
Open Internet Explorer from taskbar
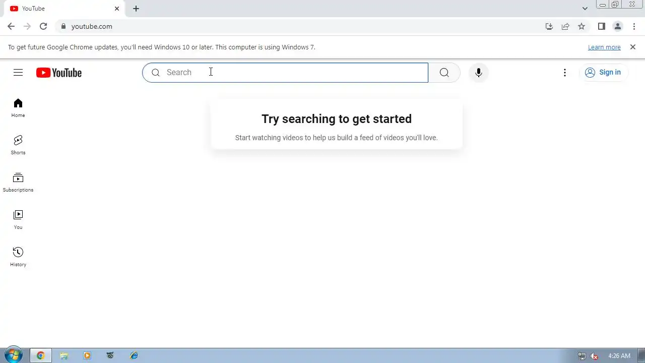(134, 355)
